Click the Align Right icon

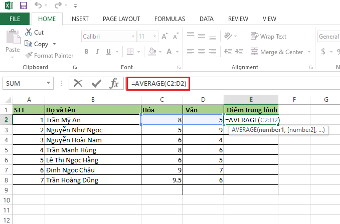213,52
